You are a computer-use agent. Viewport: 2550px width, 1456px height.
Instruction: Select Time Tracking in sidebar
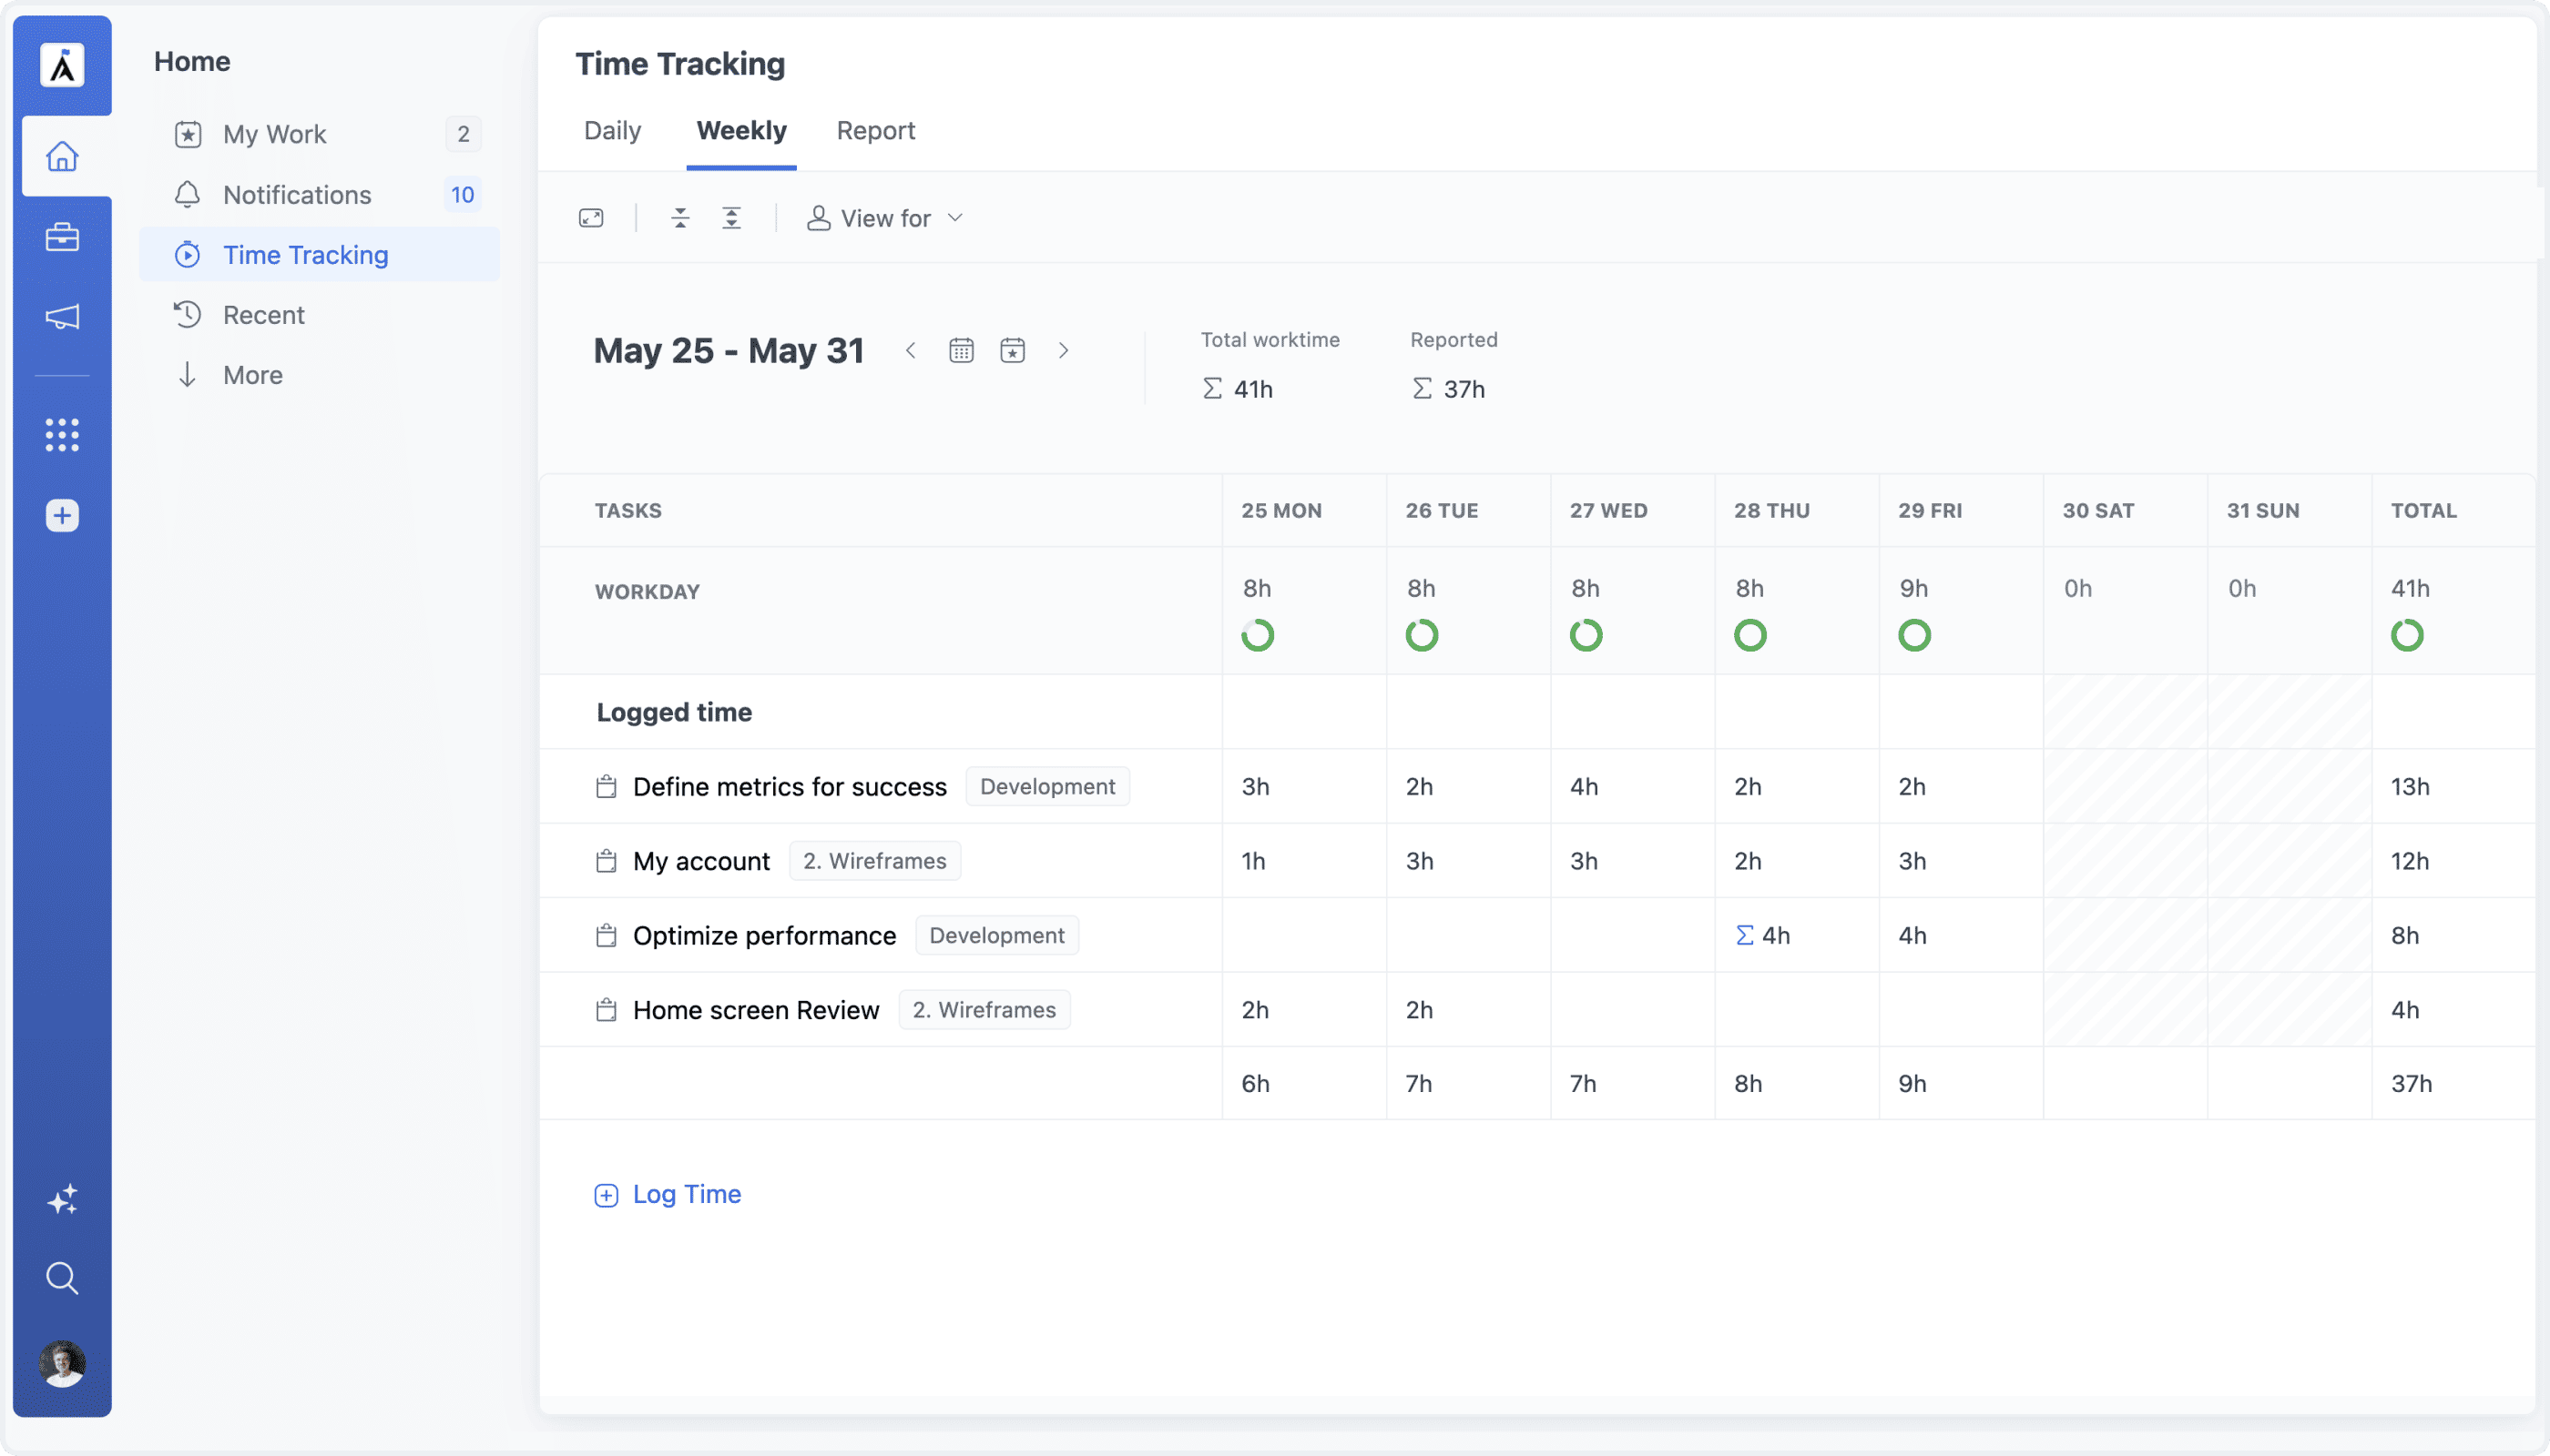320,254
